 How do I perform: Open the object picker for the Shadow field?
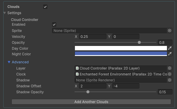coord(170,80)
